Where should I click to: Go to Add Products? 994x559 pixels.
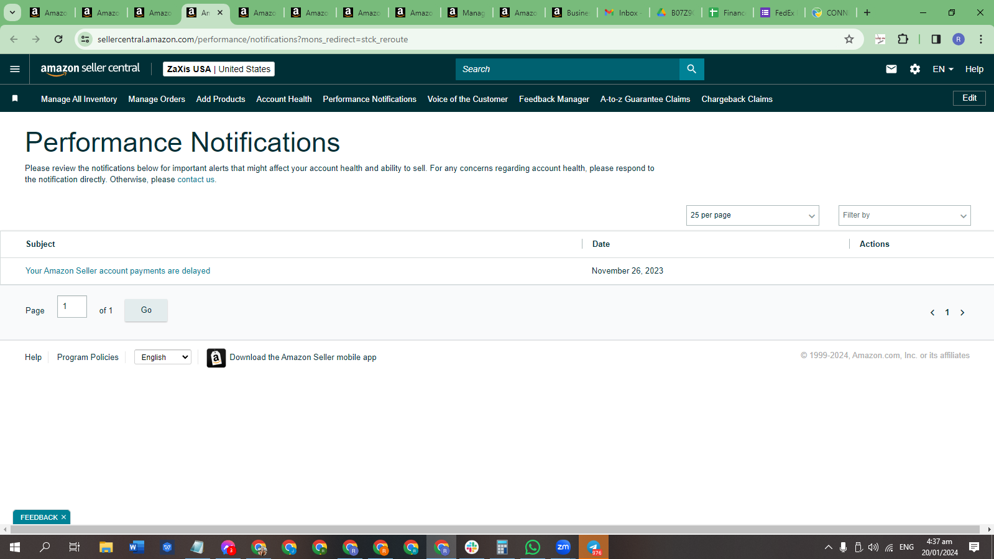click(x=221, y=99)
